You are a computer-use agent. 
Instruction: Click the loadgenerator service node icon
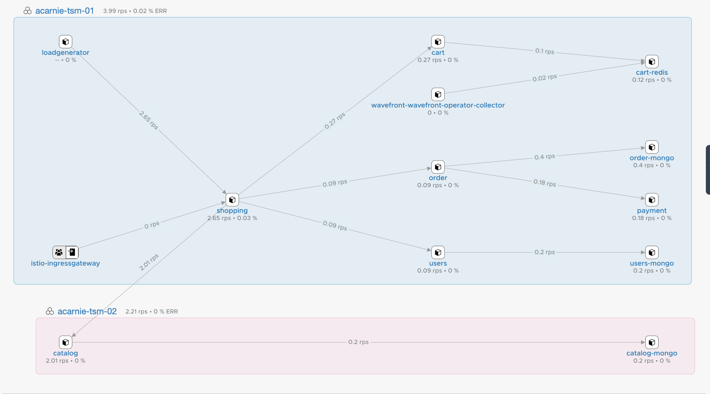(x=65, y=41)
